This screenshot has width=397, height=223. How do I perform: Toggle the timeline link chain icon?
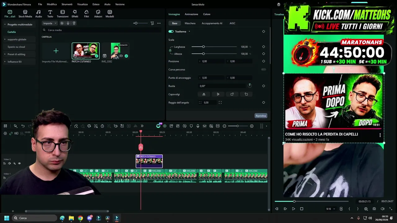[x=11, y=133]
